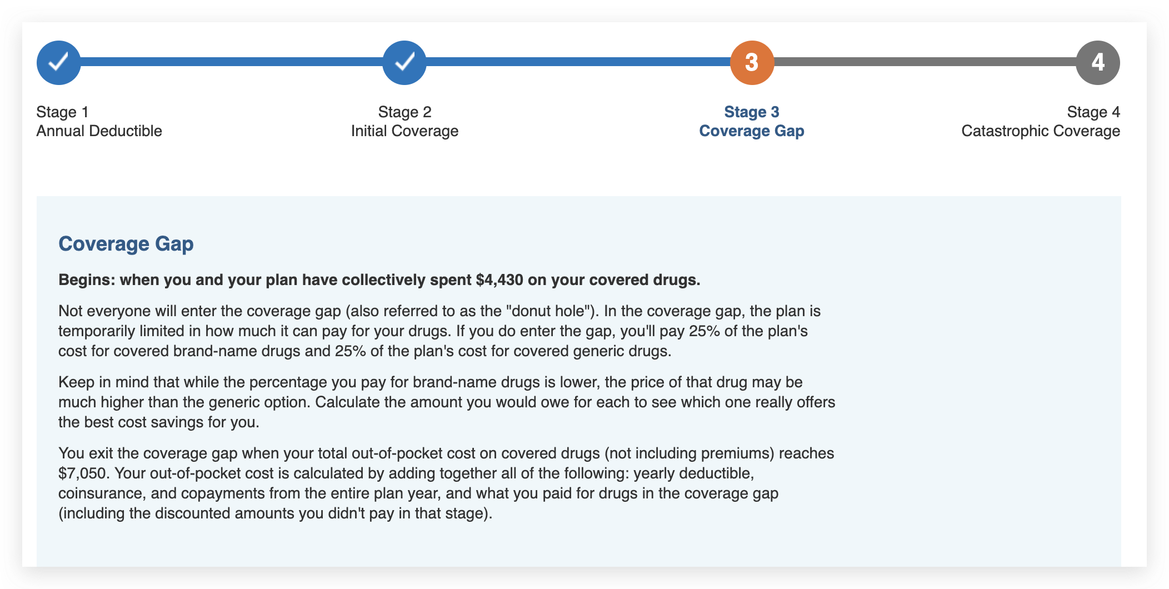Select the orange step 3 circle

point(752,63)
